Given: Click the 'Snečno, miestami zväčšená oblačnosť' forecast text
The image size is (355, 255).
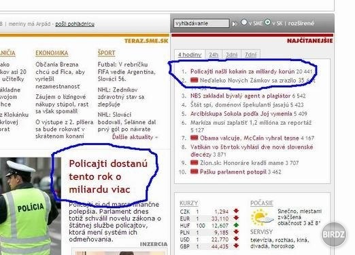Looking at the screenshot, I should (x=299, y=217).
